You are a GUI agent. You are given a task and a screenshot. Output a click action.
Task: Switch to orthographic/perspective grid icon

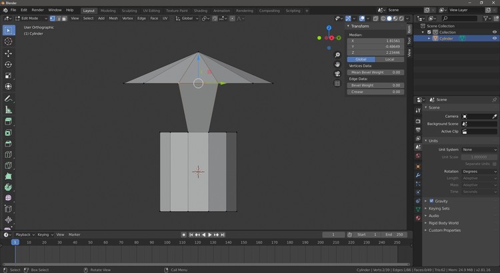click(338, 83)
